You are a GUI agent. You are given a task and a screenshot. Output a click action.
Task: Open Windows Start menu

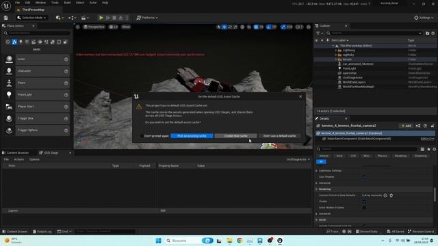point(158,241)
